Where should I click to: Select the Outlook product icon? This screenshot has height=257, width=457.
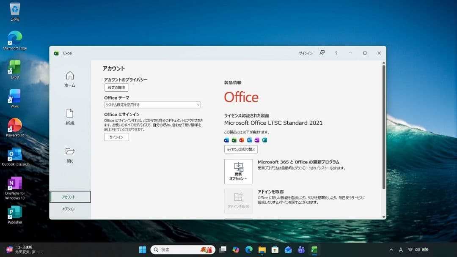tap(249, 140)
